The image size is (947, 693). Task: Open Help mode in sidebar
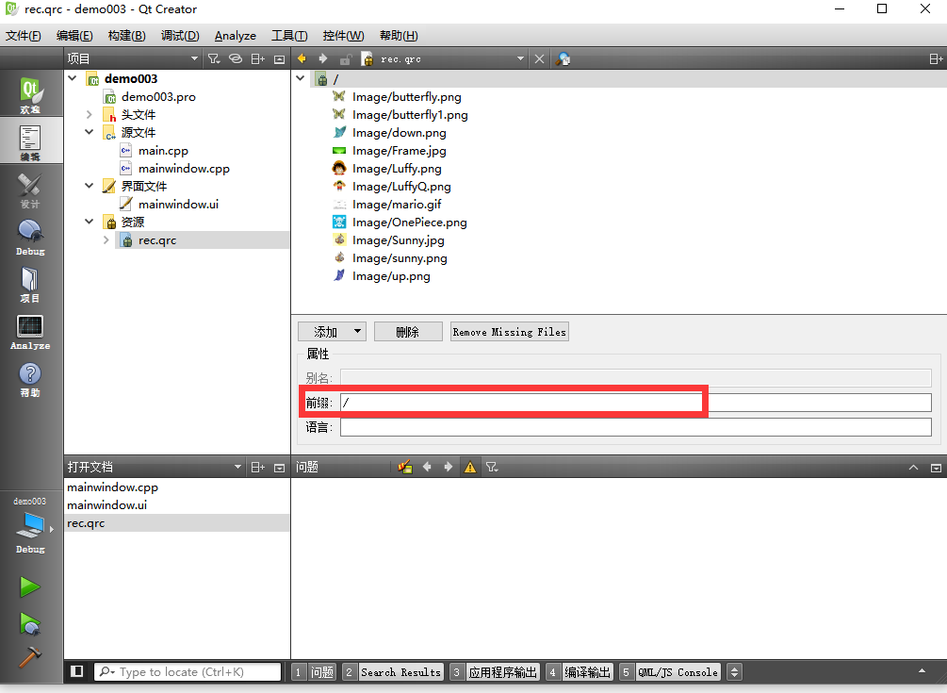point(30,379)
